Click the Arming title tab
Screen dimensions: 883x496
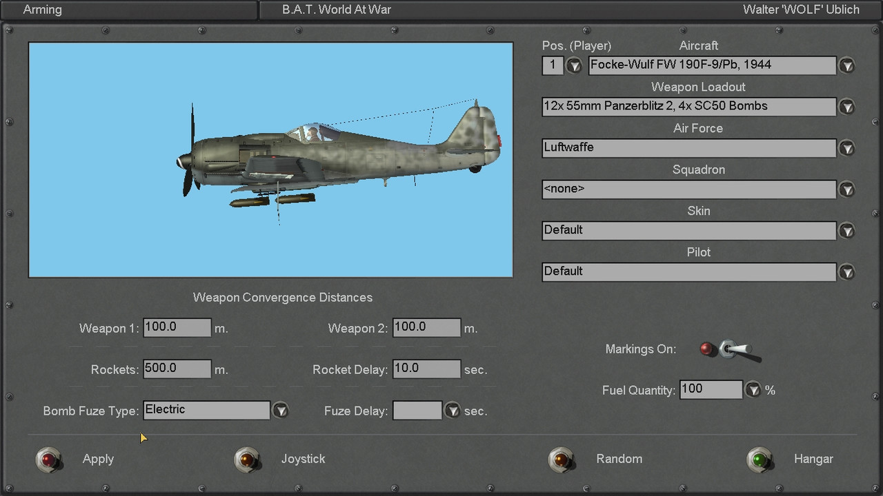42,10
